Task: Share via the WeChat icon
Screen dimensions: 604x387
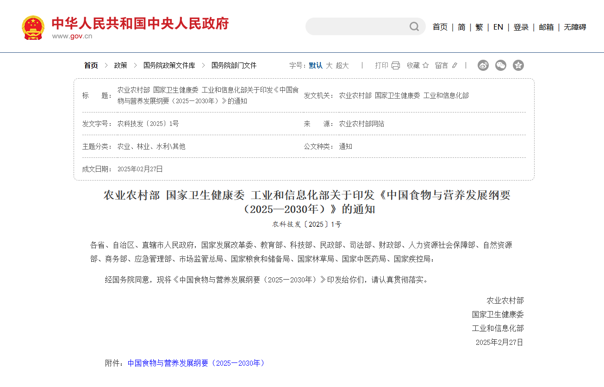Action: click(x=501, y=65)
